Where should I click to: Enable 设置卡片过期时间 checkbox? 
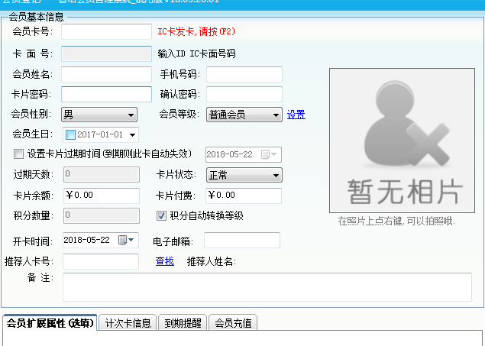[18, 154]
